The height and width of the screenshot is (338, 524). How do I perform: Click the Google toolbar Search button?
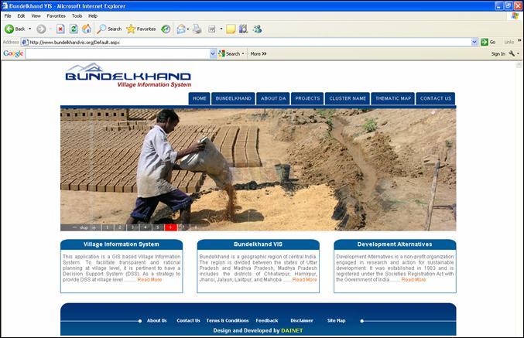click(x=230, y=53)
